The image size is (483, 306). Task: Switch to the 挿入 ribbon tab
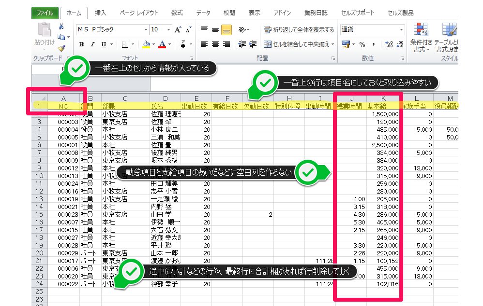click(101, 13)
